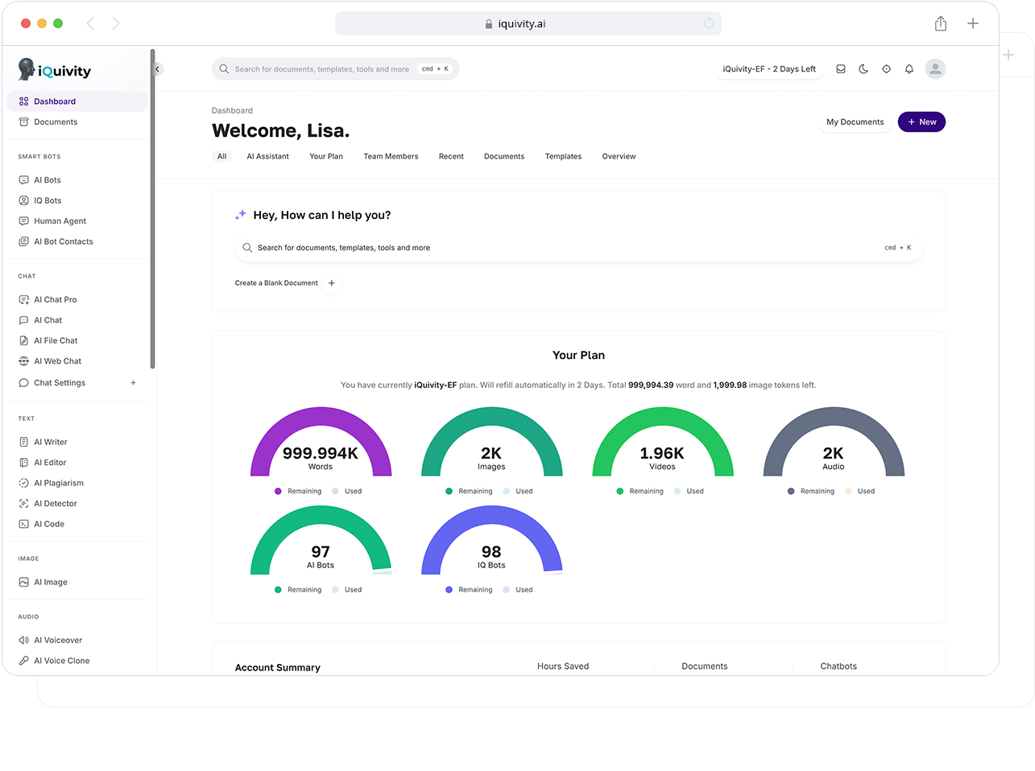Click the New button

pyautogui.click(x=921, y=122)
